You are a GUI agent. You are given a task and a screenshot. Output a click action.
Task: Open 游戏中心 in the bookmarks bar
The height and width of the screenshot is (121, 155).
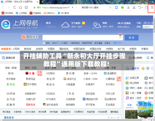(49, 13)
